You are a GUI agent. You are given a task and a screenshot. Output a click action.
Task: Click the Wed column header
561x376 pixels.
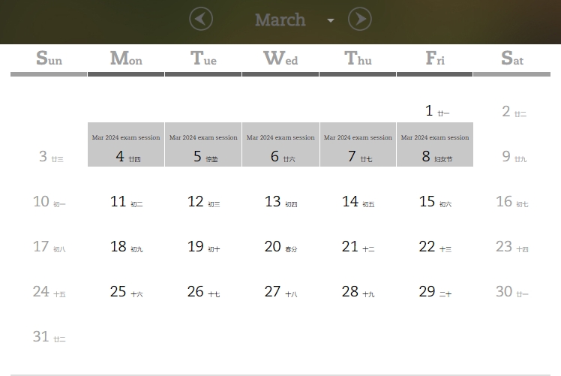point(280,59)
